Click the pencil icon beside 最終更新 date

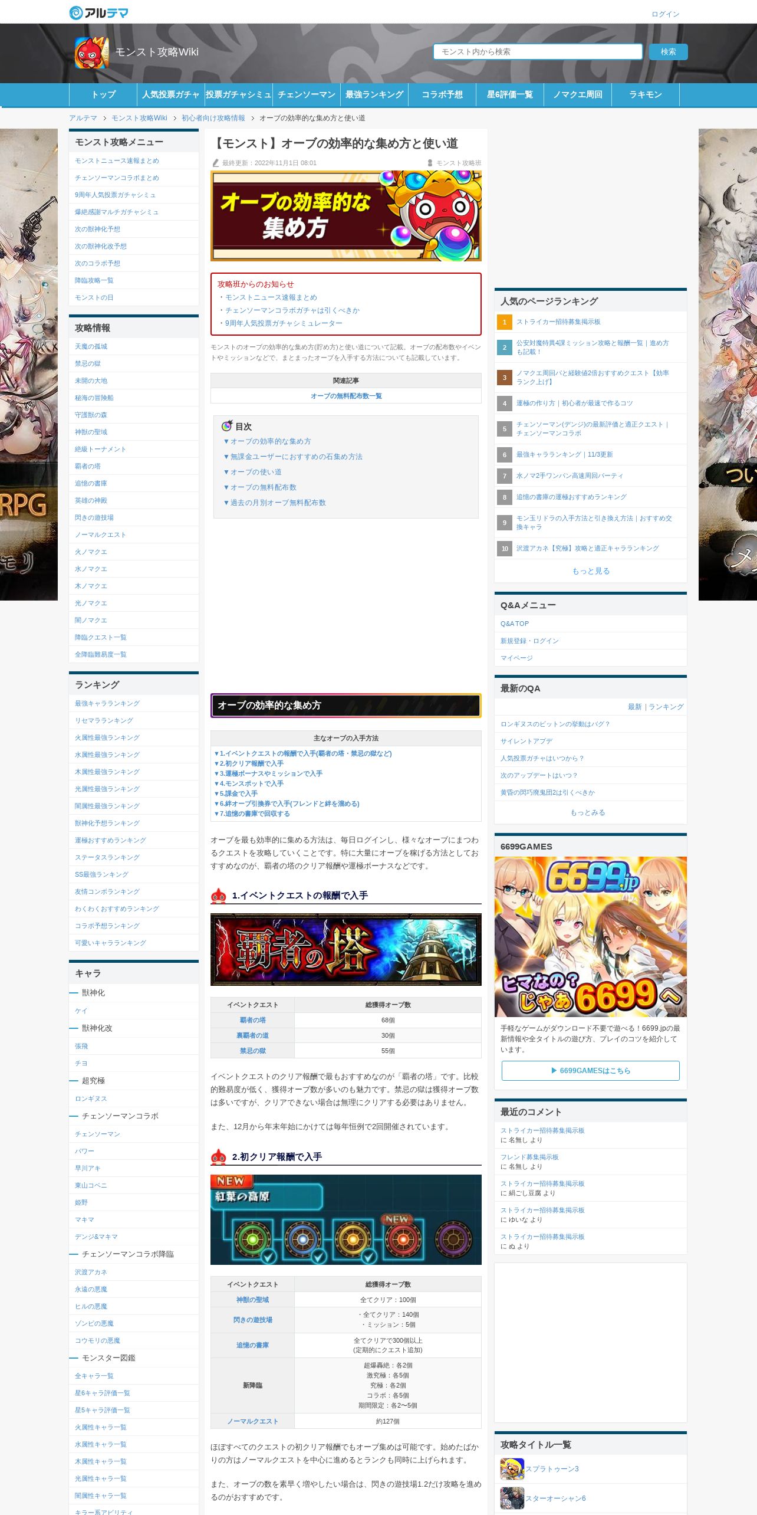click(215, 163)
